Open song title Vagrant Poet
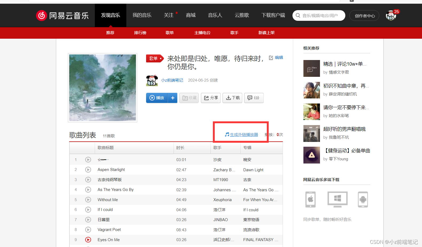This screenshot has width=422, height=247. 109,230
